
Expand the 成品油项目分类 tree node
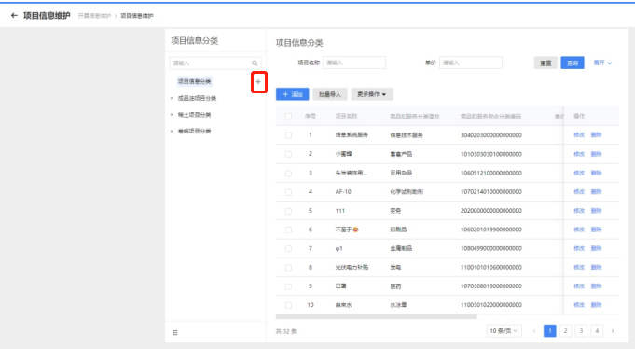coord(172,98)
